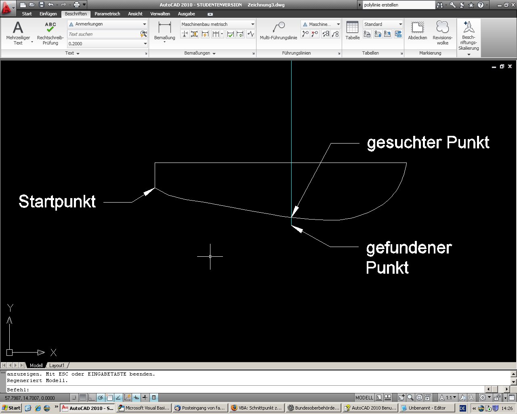This screenshot has height=414, width=517.
Task: Switch to Posteingang taskbar window
Action: tap(200, 408)
